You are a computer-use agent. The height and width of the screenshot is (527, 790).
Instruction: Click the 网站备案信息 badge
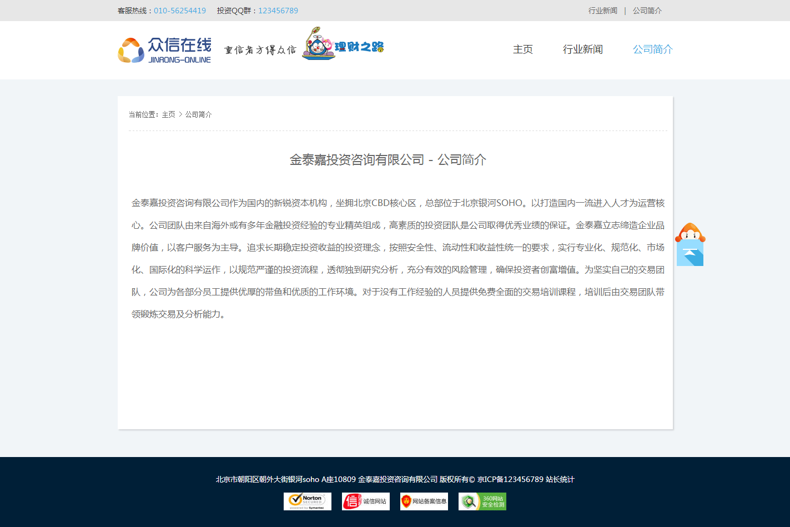click(424, 501)
